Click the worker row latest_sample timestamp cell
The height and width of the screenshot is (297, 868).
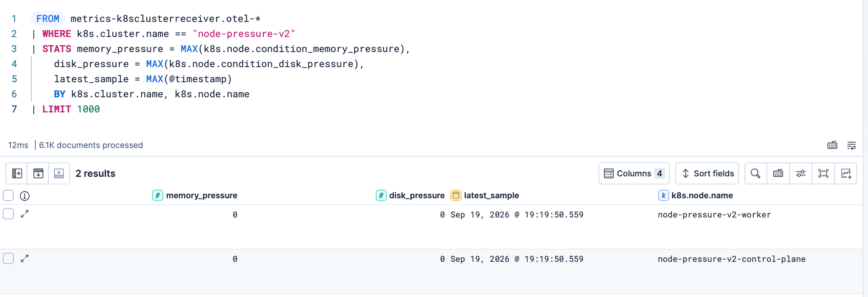coord(517,215)
